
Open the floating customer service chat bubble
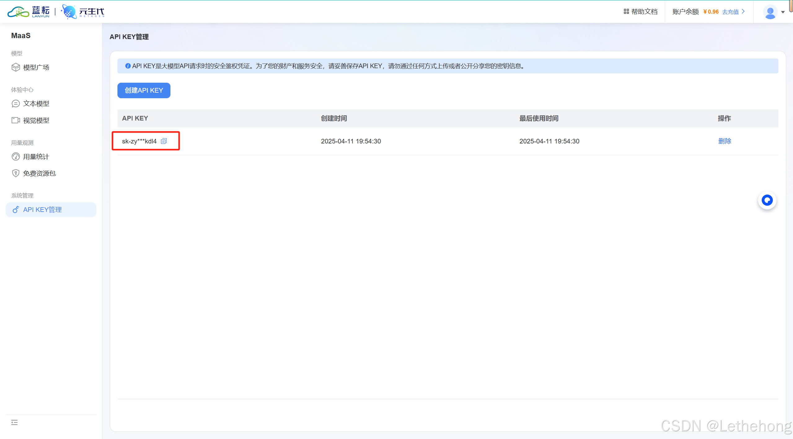tap(767, 200)
